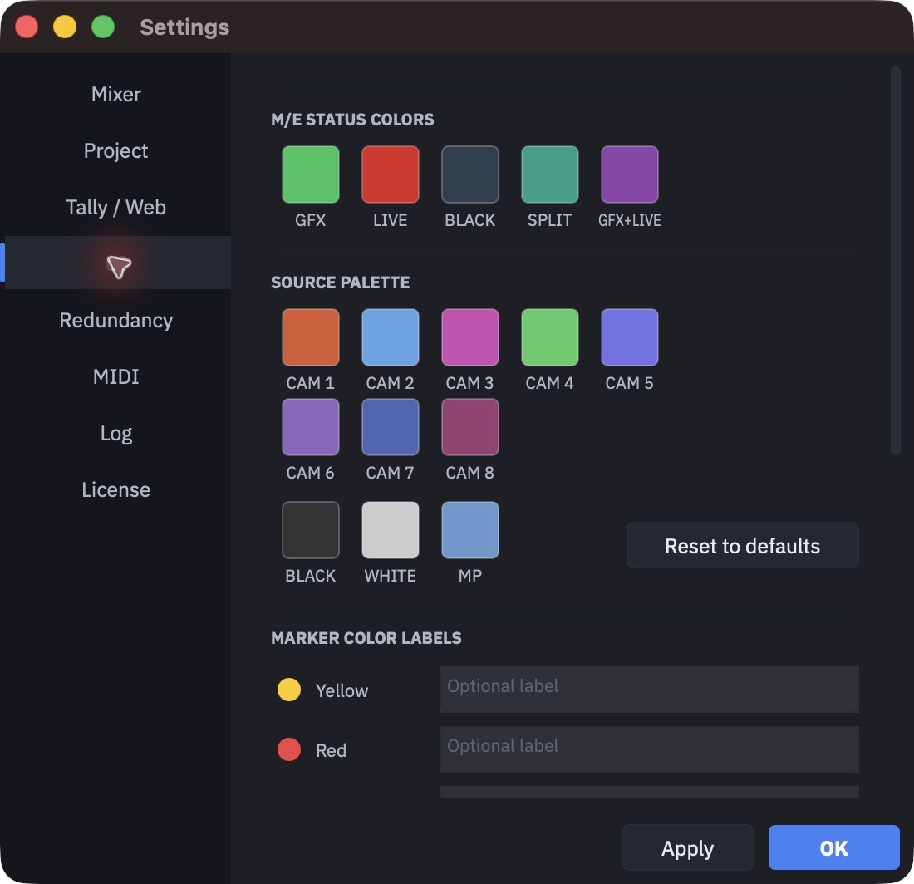Click the settings pane vertical scrollbar
Screen dimensions: 914x884
(x=896, y=261)
